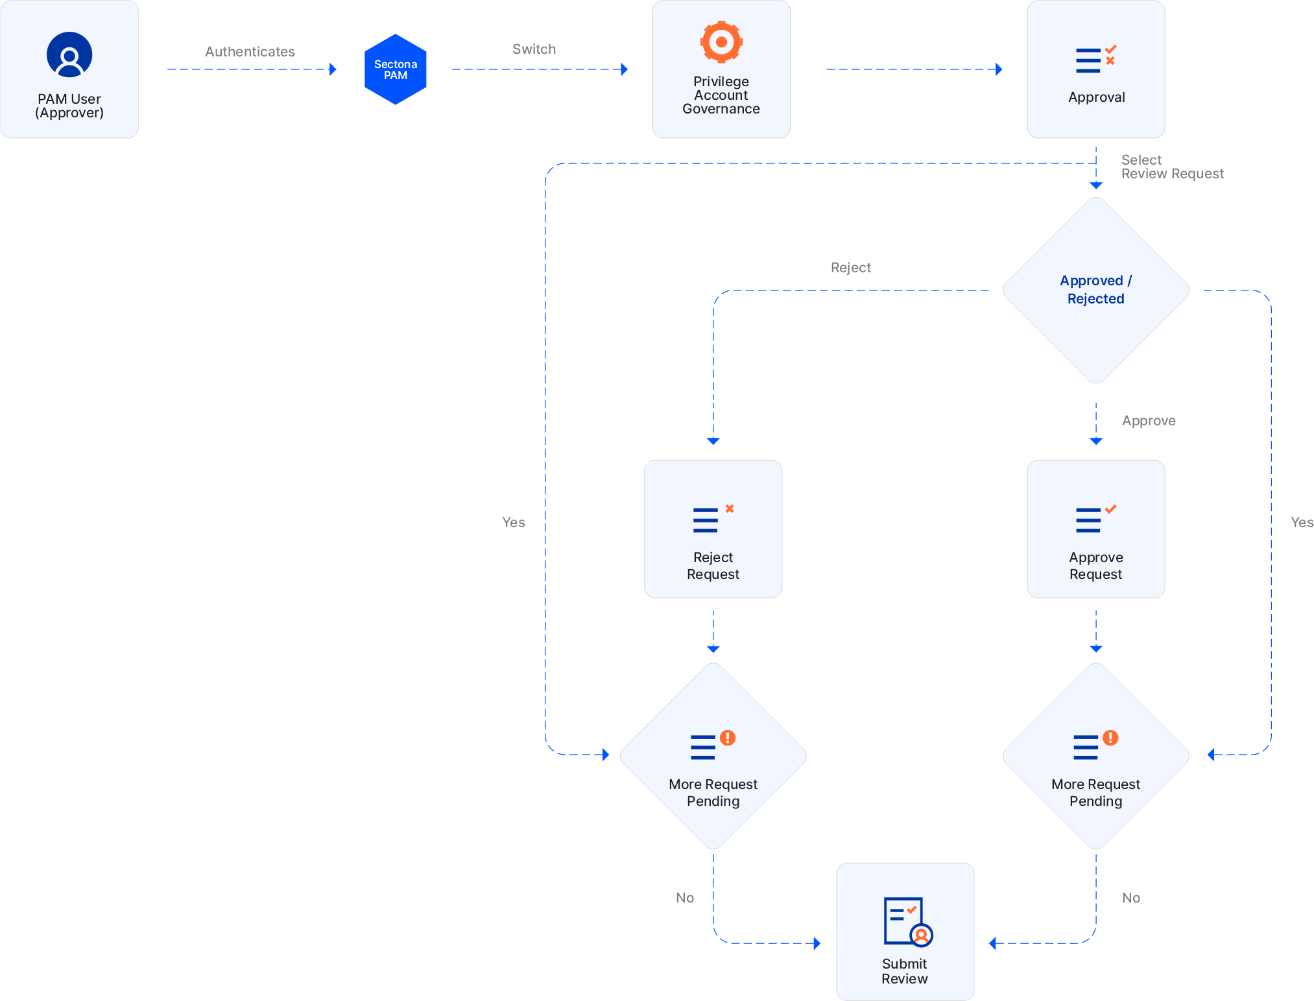Click the Reject Request text label
Screen dimensions: 1314x1001
(713, 565)
